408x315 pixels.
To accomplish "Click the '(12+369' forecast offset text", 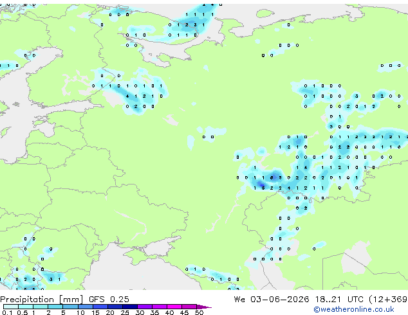I will (x=388, y=299).
